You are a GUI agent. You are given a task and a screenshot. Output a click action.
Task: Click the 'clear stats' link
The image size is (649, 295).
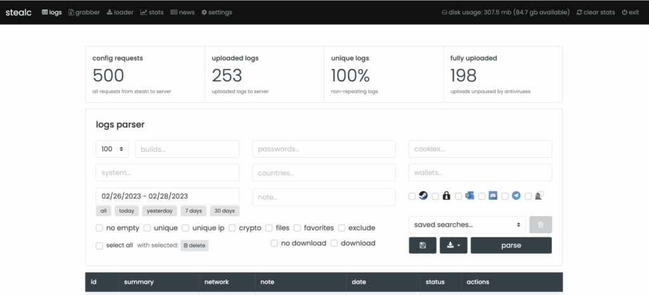pyautogui.click(x=596, y=13)
